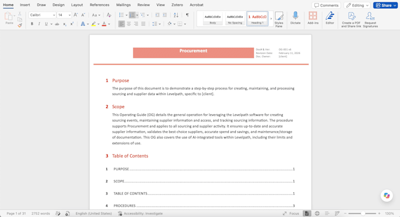Apply strikethrough formatting
The width and height of the screenshot is (400, 217).
(x=57, y=24)
